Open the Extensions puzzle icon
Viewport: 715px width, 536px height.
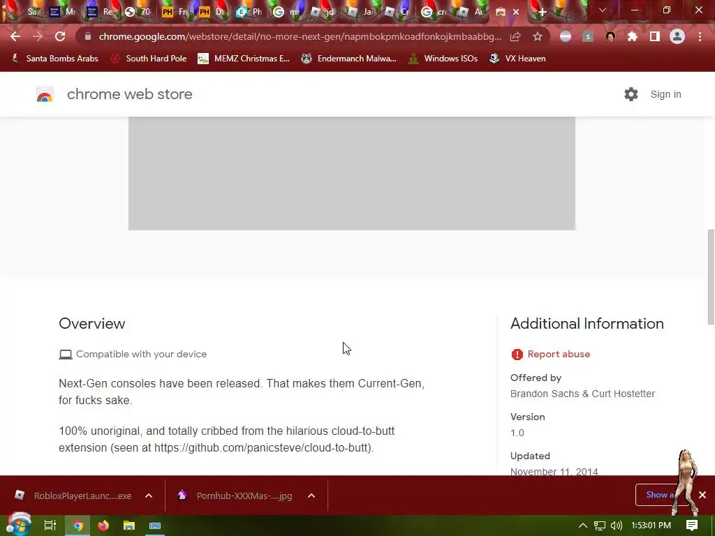click(x=633, y=36)
